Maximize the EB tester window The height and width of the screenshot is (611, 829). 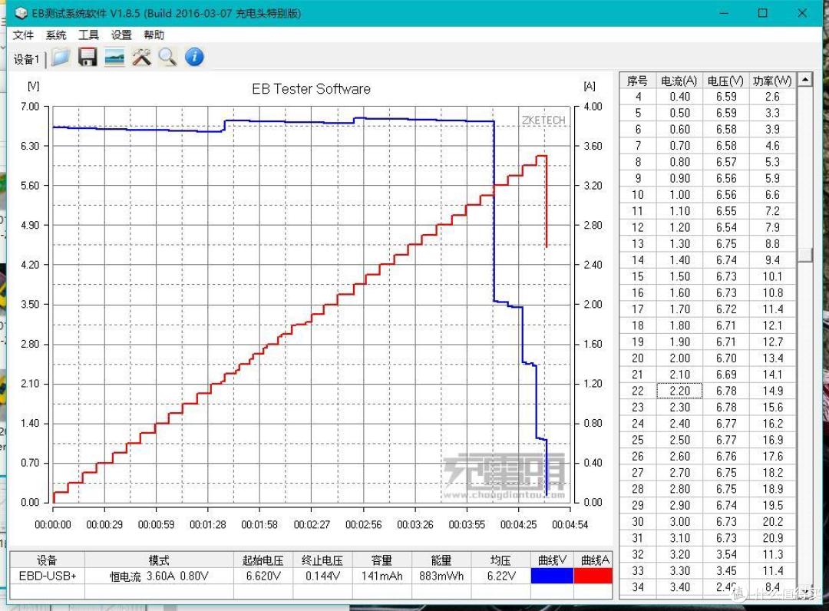(762, 13)
